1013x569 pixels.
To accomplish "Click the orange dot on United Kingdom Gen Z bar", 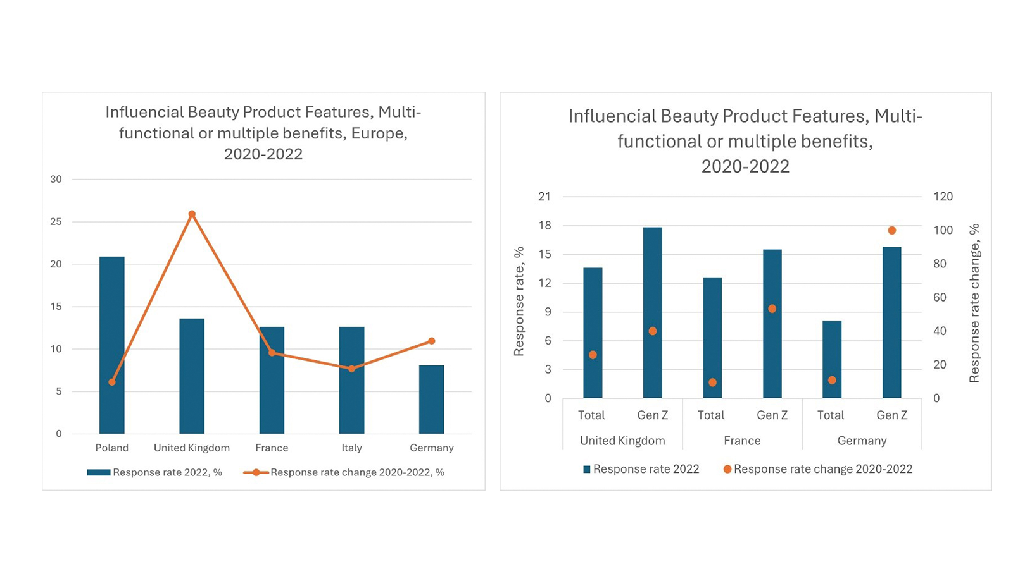I will point(653,331).
